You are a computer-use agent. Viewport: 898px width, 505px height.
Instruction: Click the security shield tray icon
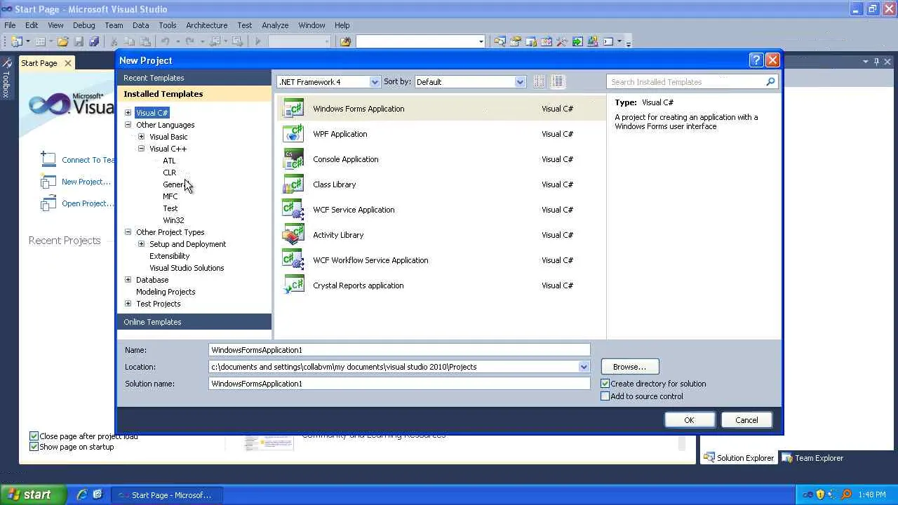pos(820,494)
